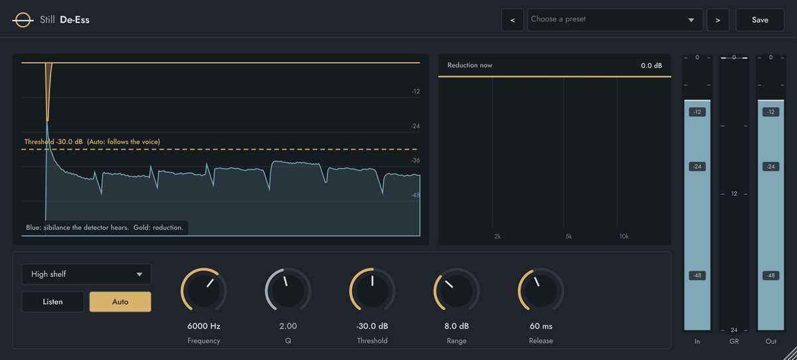Click the 2k frequency axis label
This screenshot has height=360, width=797.
pos(497,236)
